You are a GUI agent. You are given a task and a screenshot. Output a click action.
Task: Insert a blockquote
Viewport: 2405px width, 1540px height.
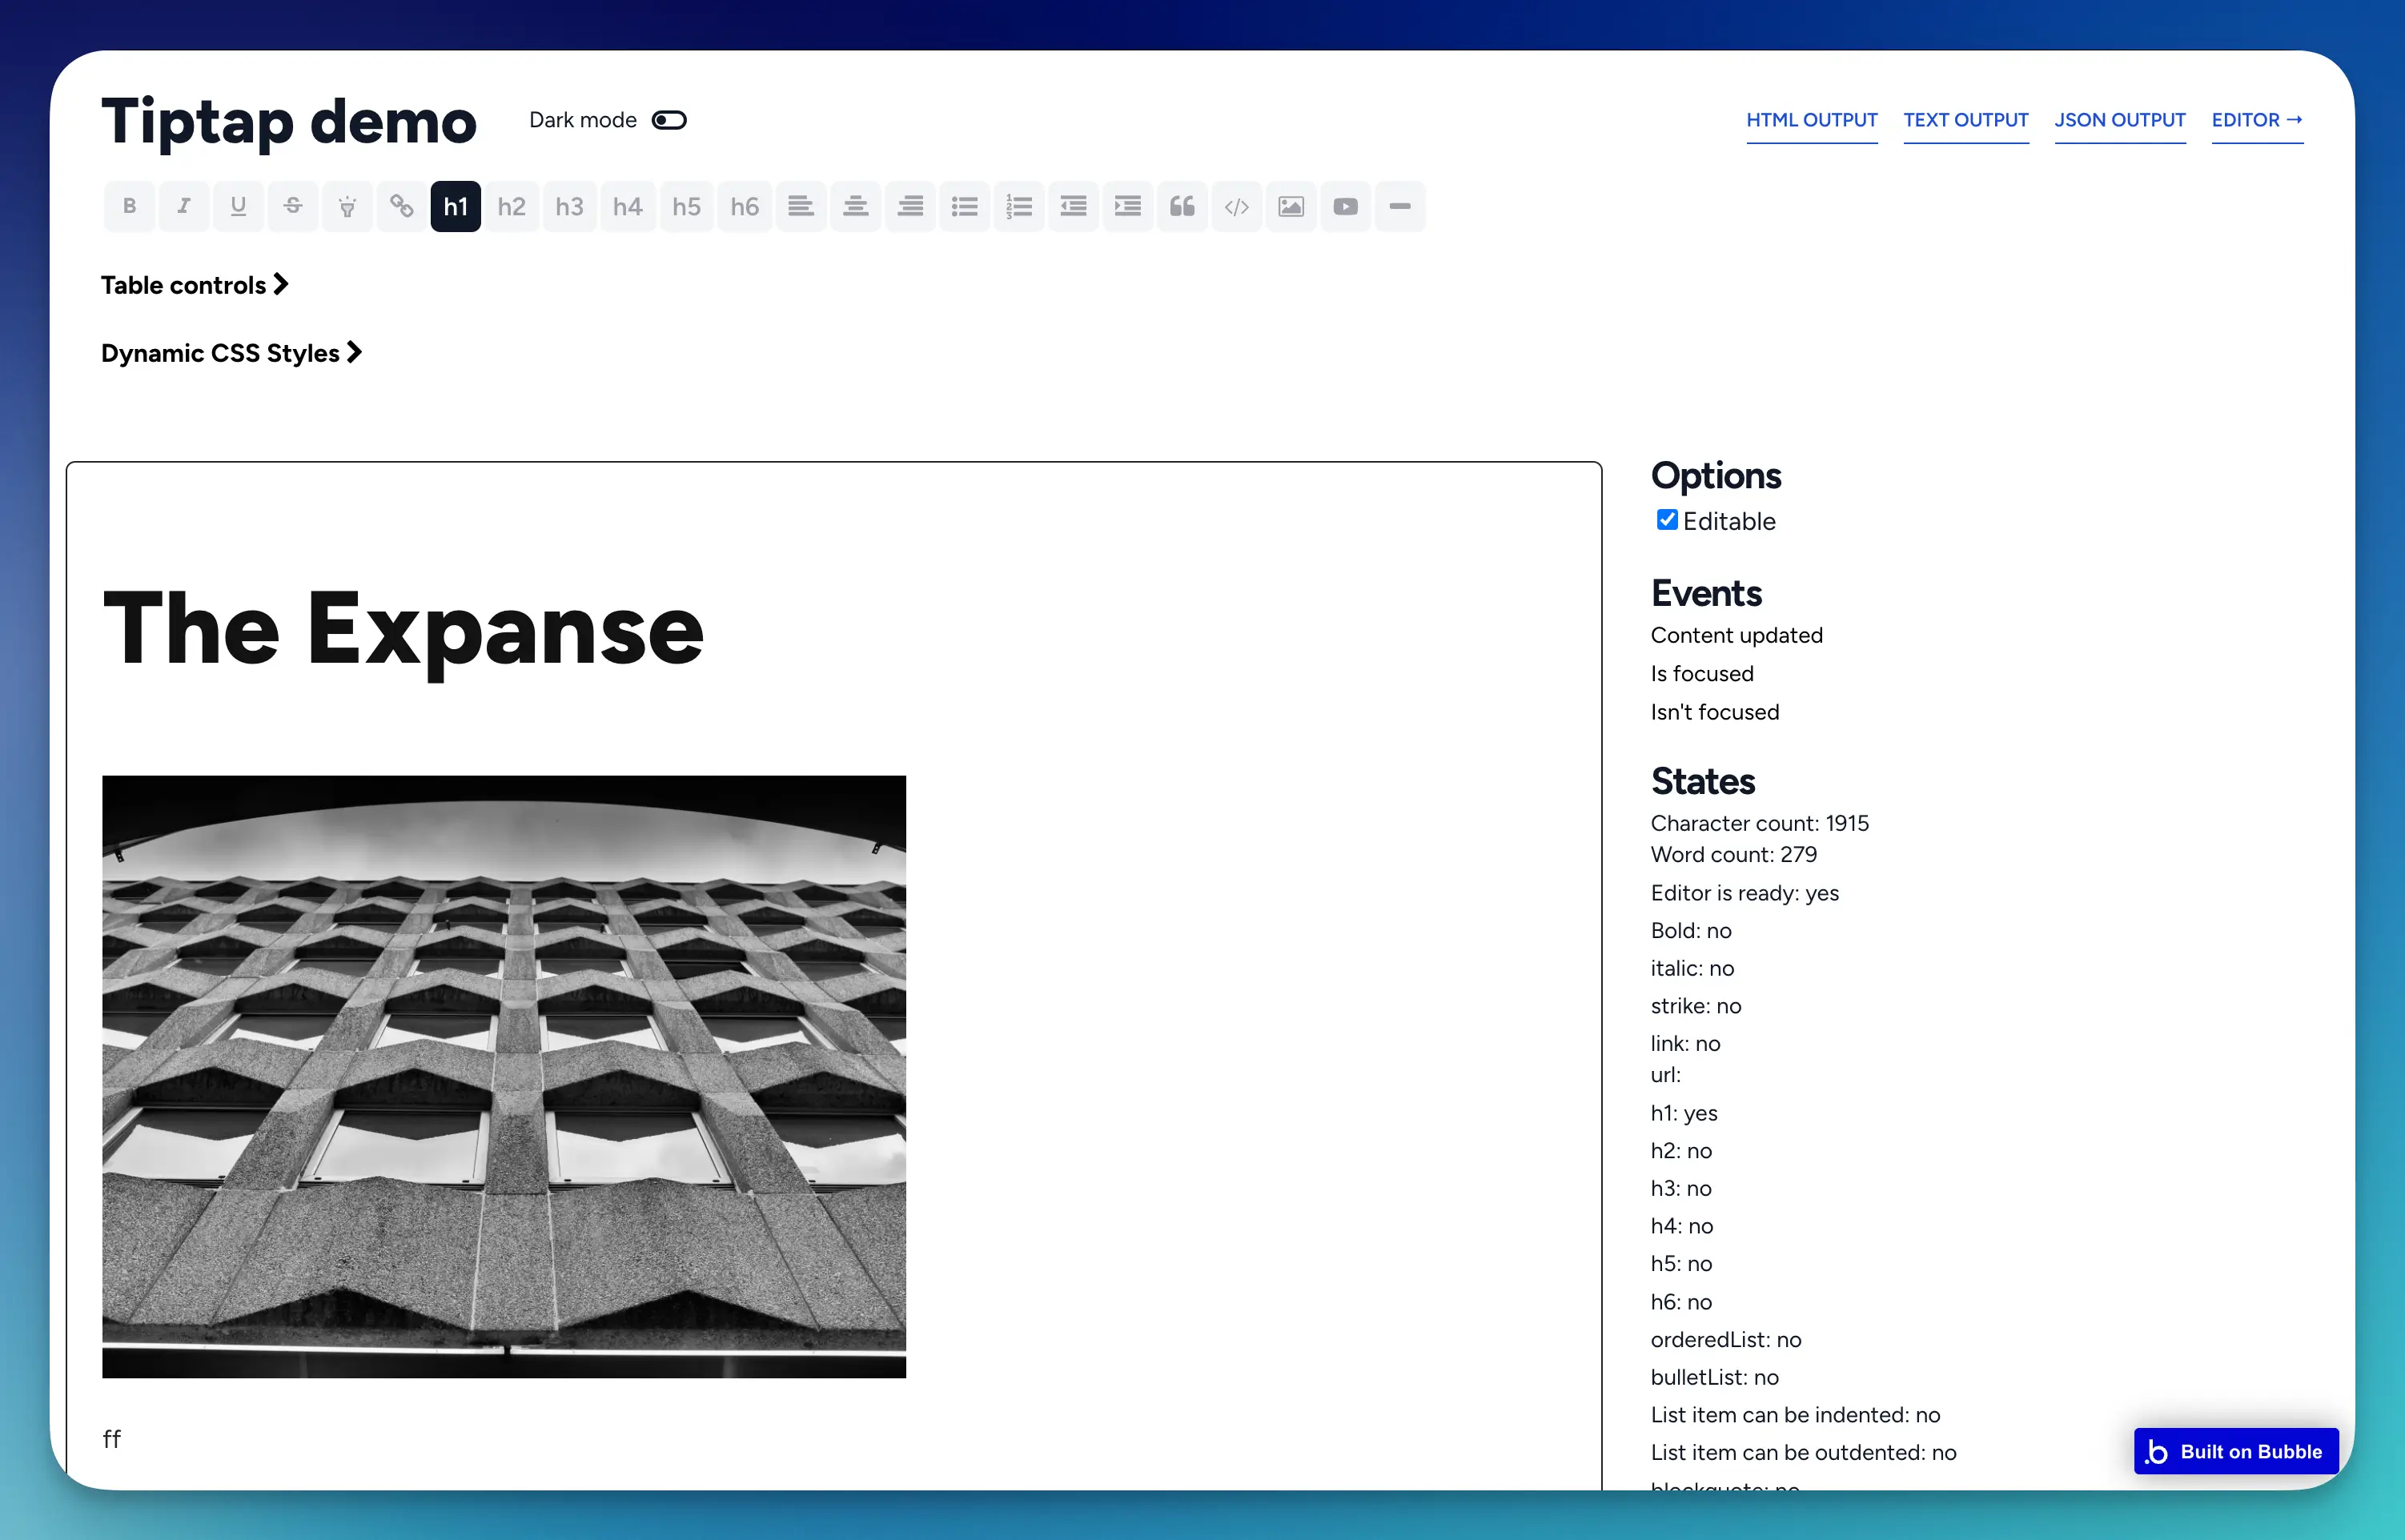pos(1182,206)
